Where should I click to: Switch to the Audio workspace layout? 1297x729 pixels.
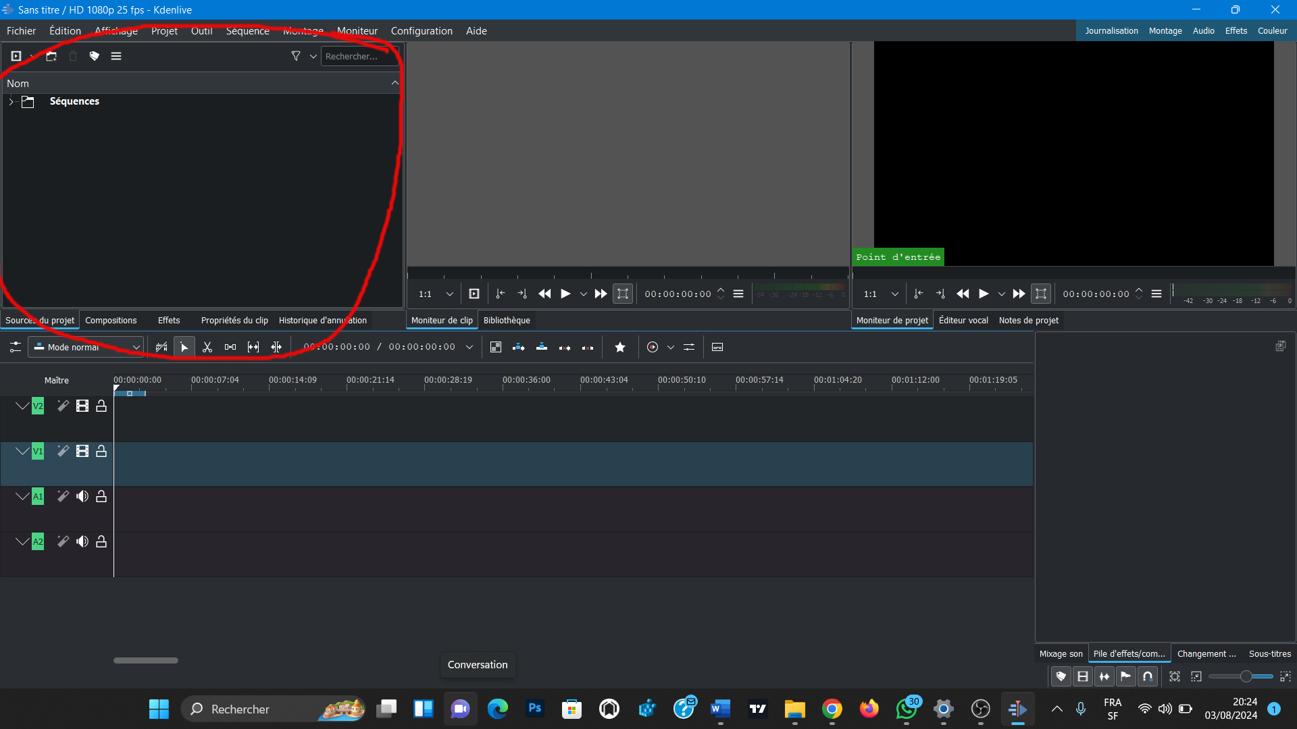pyautogui.click(x=1203, y=30)
